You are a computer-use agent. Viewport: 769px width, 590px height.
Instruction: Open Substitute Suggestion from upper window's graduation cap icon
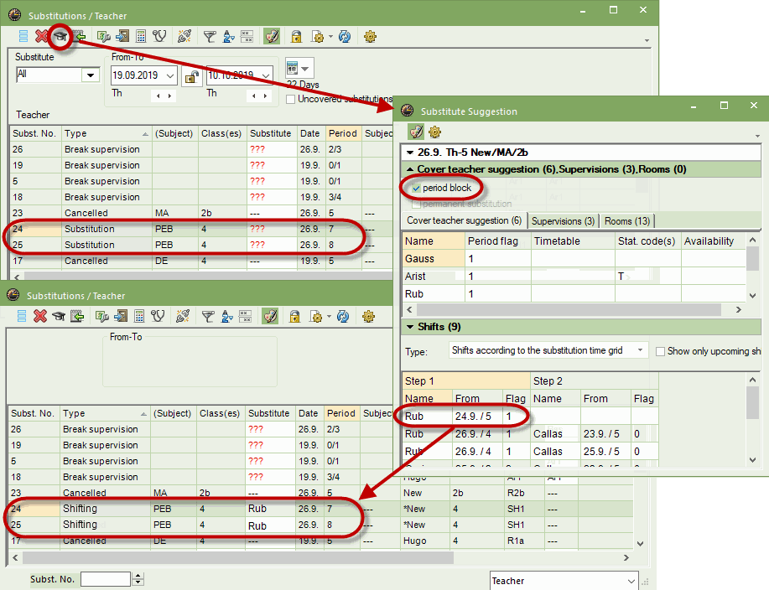[60, 37]
